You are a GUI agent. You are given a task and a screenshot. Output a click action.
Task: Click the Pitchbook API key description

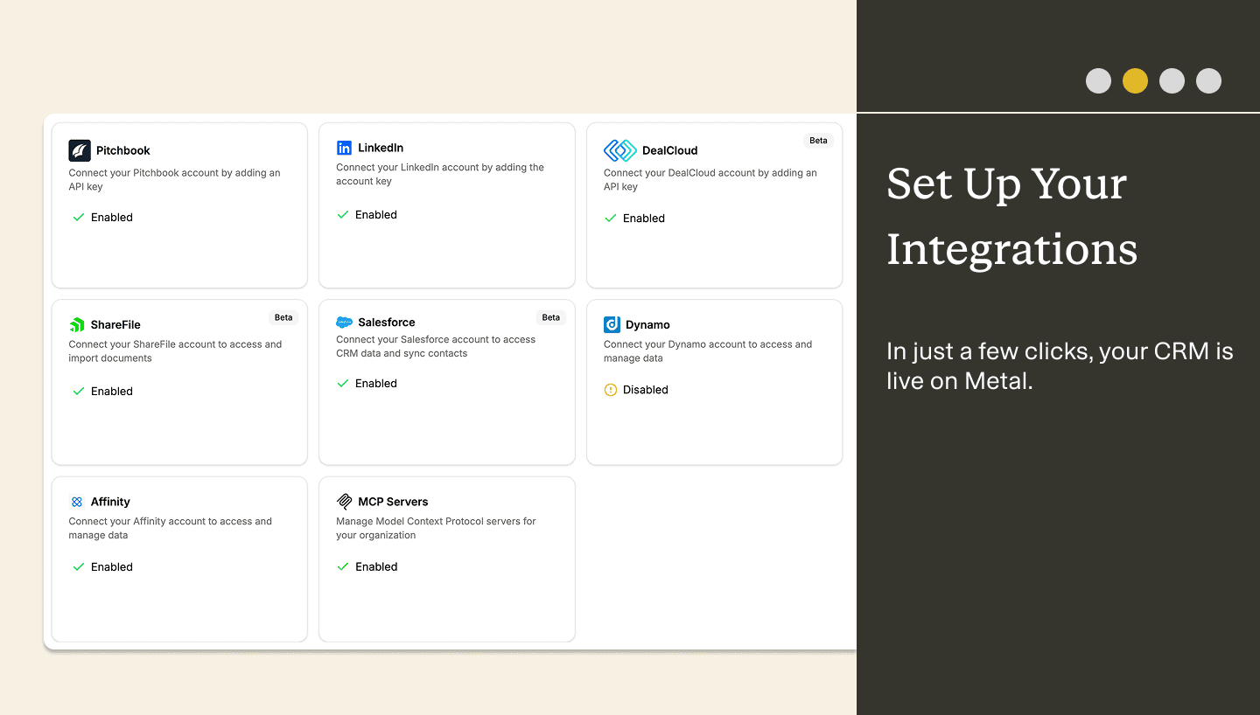coord(175,180)
